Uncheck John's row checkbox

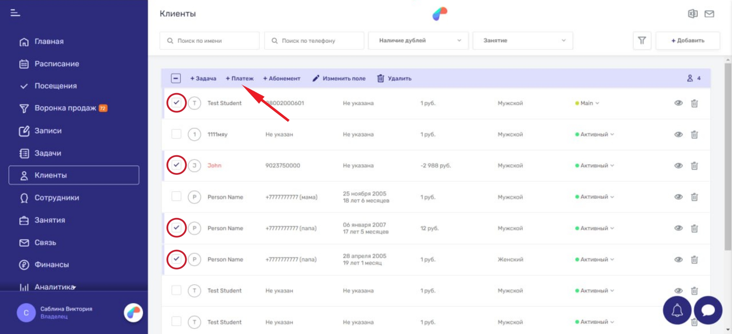176,165
